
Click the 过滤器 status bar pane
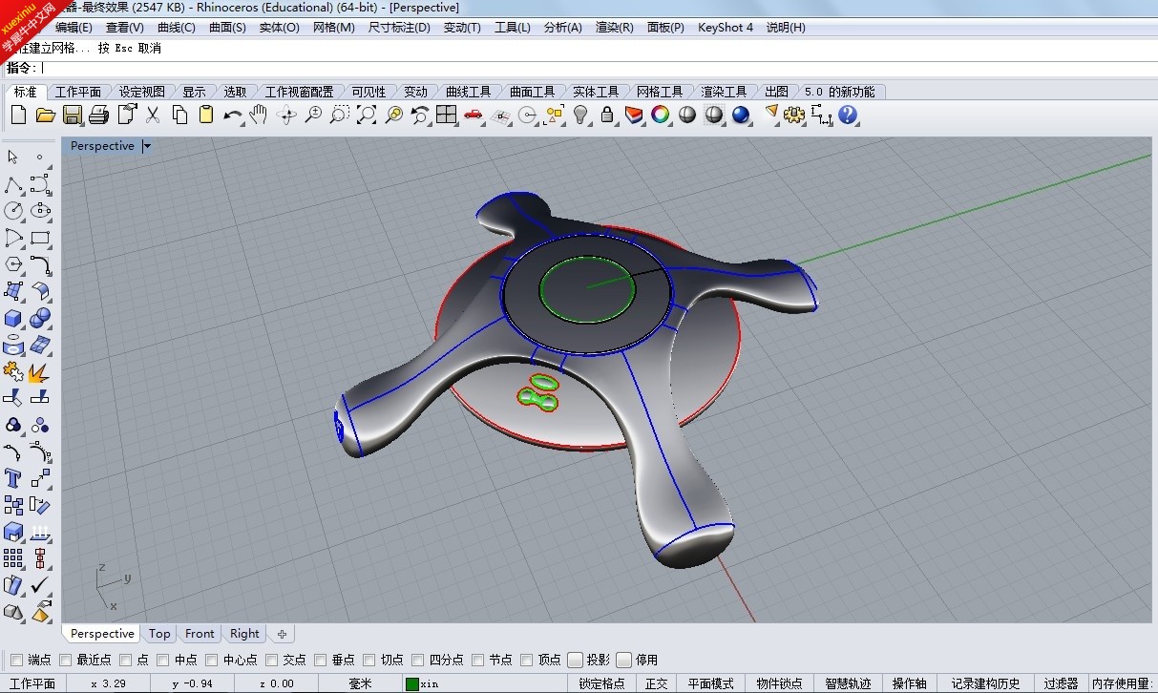pos(1061,683)
